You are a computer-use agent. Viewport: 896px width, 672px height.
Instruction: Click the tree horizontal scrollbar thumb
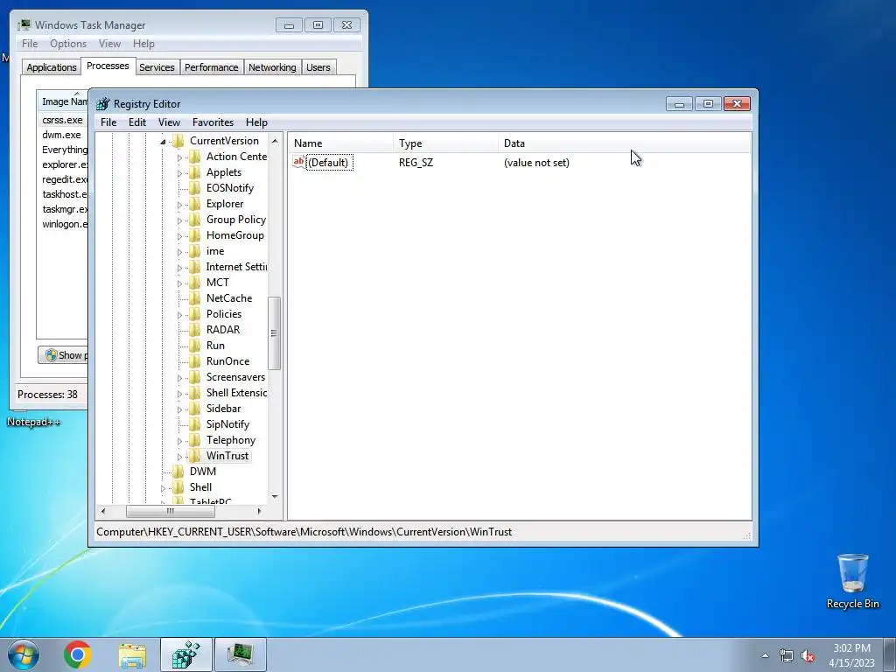(171, 511)
